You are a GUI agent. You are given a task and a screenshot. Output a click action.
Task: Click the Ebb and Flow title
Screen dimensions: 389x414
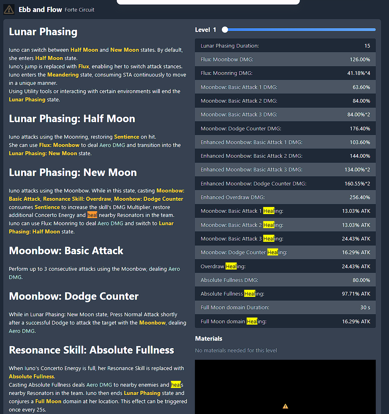tap(40, 10)
